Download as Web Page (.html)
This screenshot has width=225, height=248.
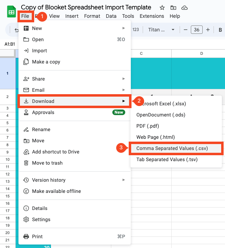[176, 137]
